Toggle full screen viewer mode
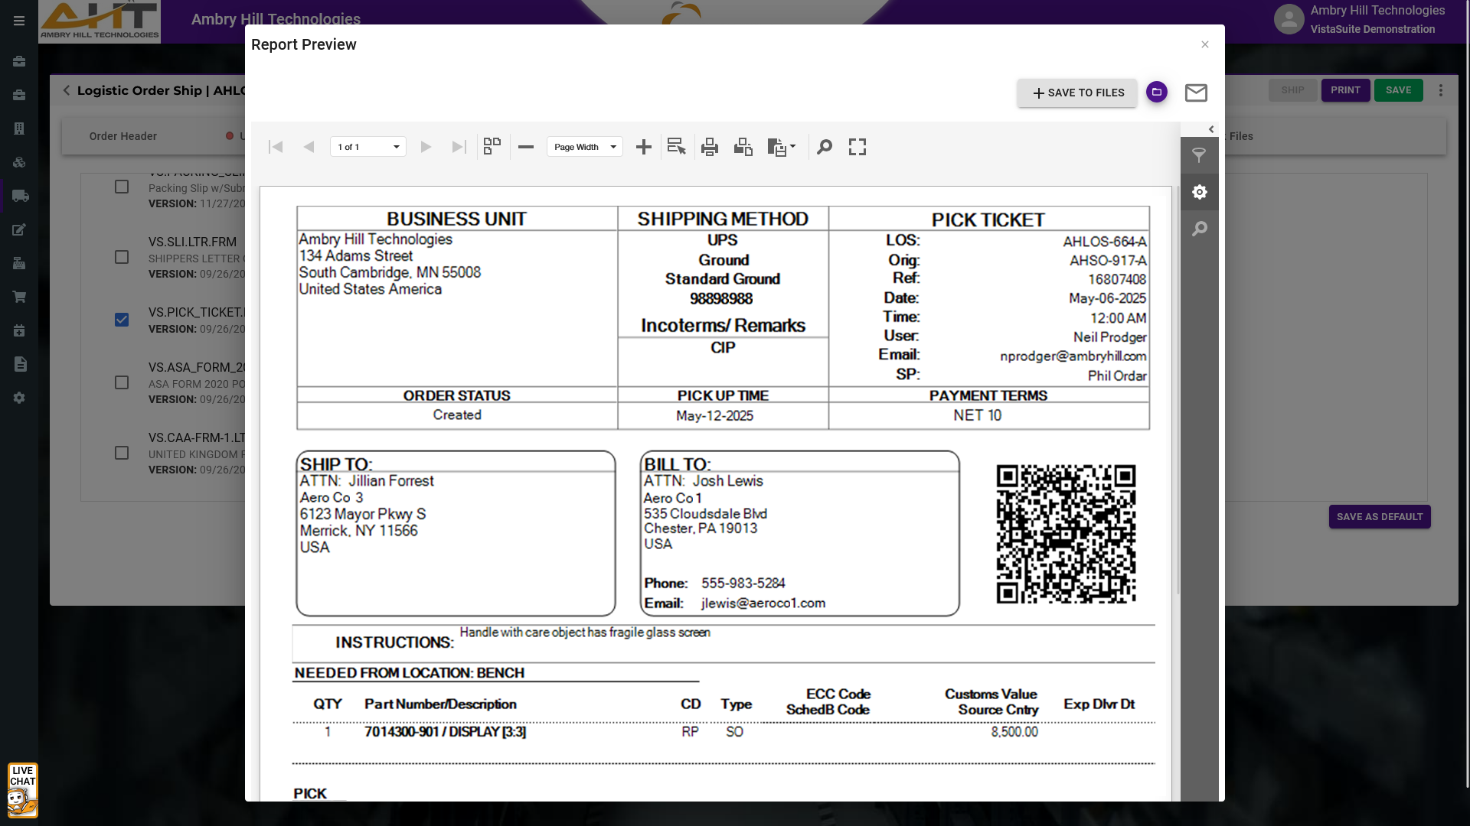Viewport: 1470px width, 826px height. tap(857, 147)
